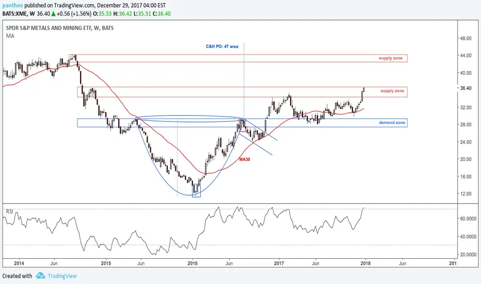This screenshot has height=284, width=481.
Task: Click the close value C:36.40
Action: point(162,13)
